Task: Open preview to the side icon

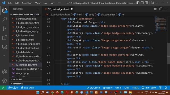Action: (x=156, y=9)
